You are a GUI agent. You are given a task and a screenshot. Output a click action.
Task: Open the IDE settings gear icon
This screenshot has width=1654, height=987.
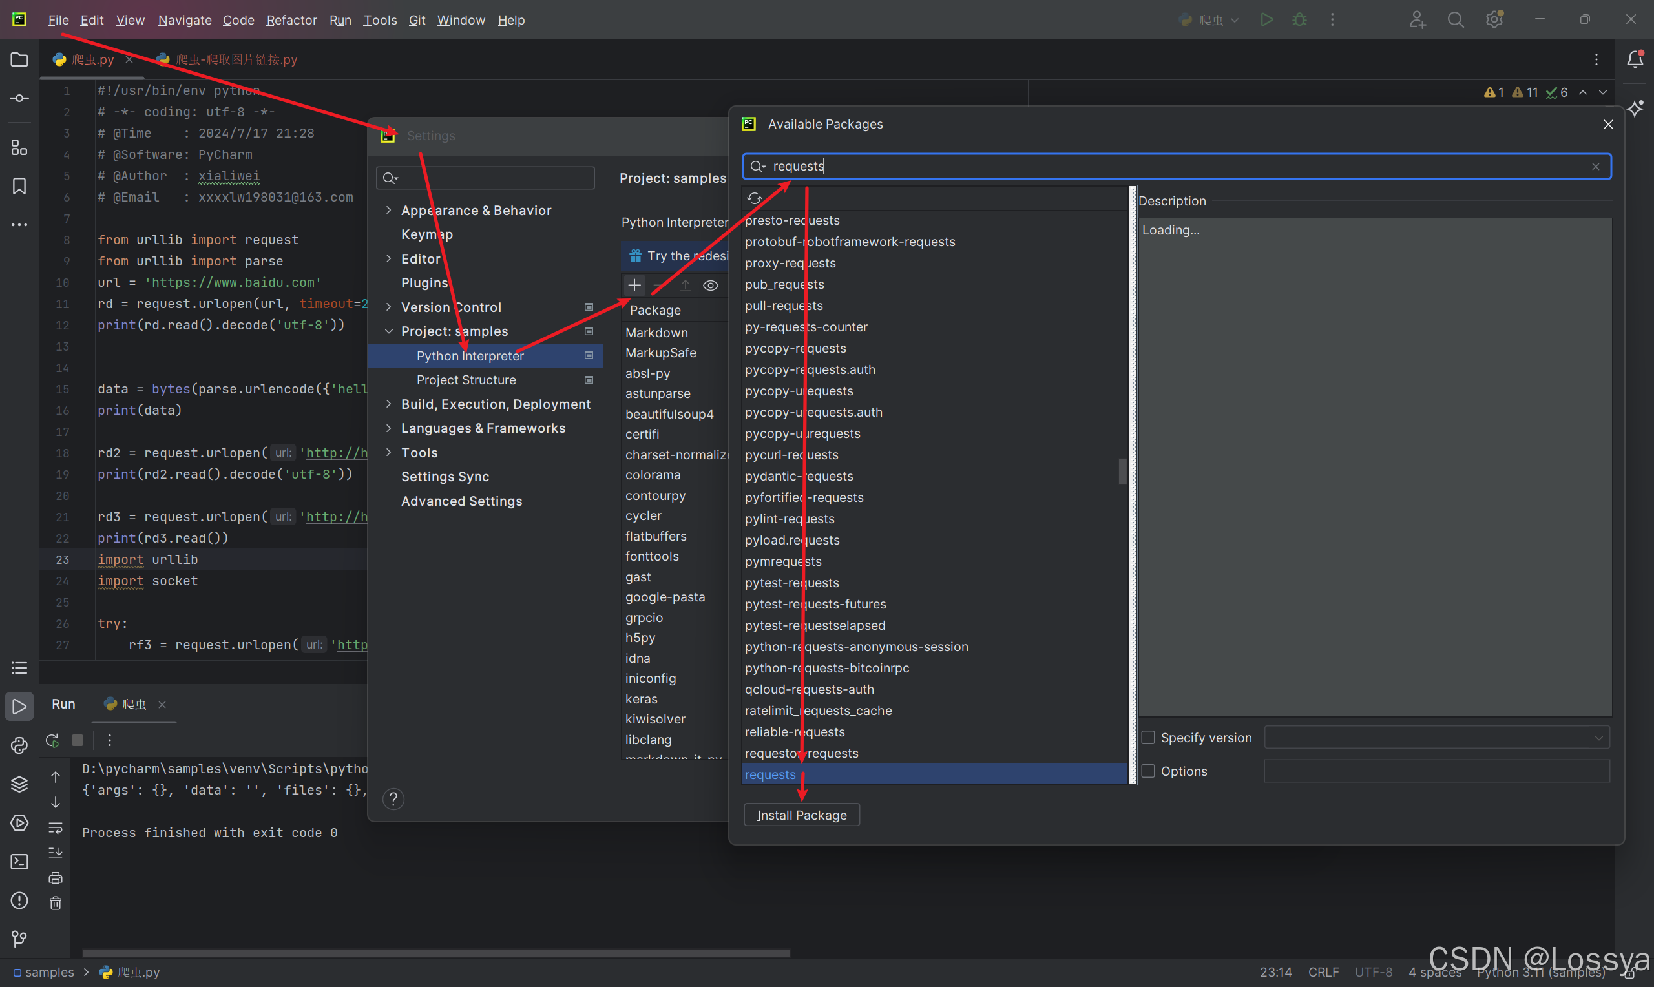click(x=1494, y=20)
